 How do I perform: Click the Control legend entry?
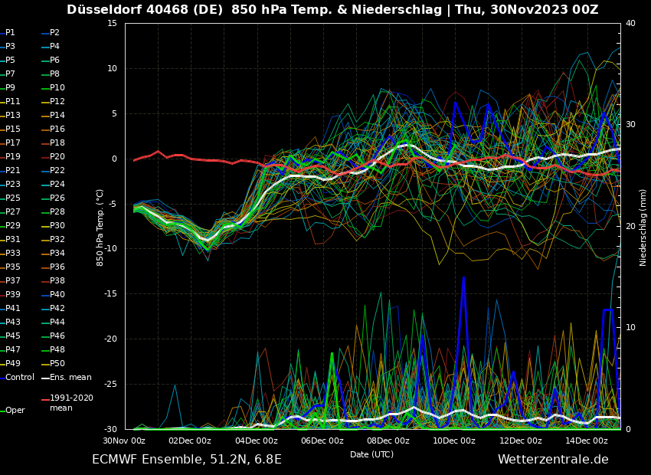click(x=20, y=378)
